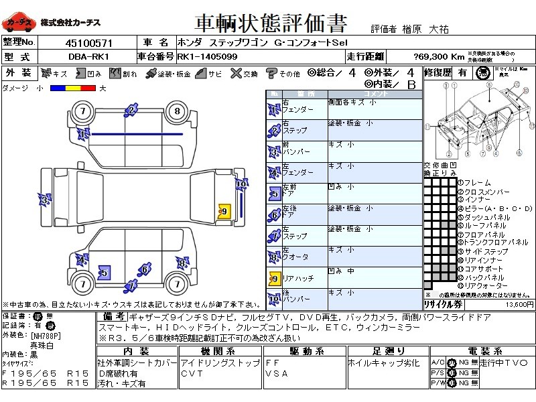The image size is (536, 402).
Task: Click the circled 有 warranty book mark
Action: click(x=38, y=316)
